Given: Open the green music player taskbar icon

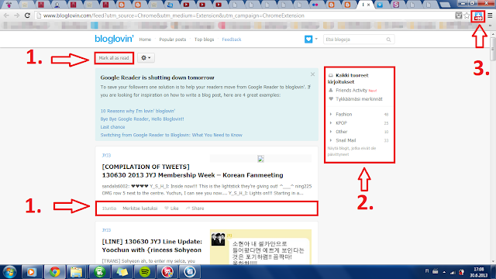Looking at the screenshot, I should (x=100, y=272).
